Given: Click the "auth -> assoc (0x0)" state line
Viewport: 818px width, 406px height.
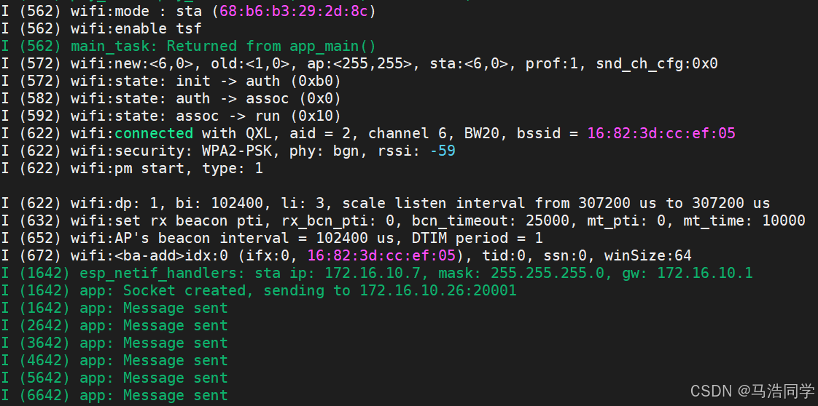Looking at the screenshot, I should (171, 98).
